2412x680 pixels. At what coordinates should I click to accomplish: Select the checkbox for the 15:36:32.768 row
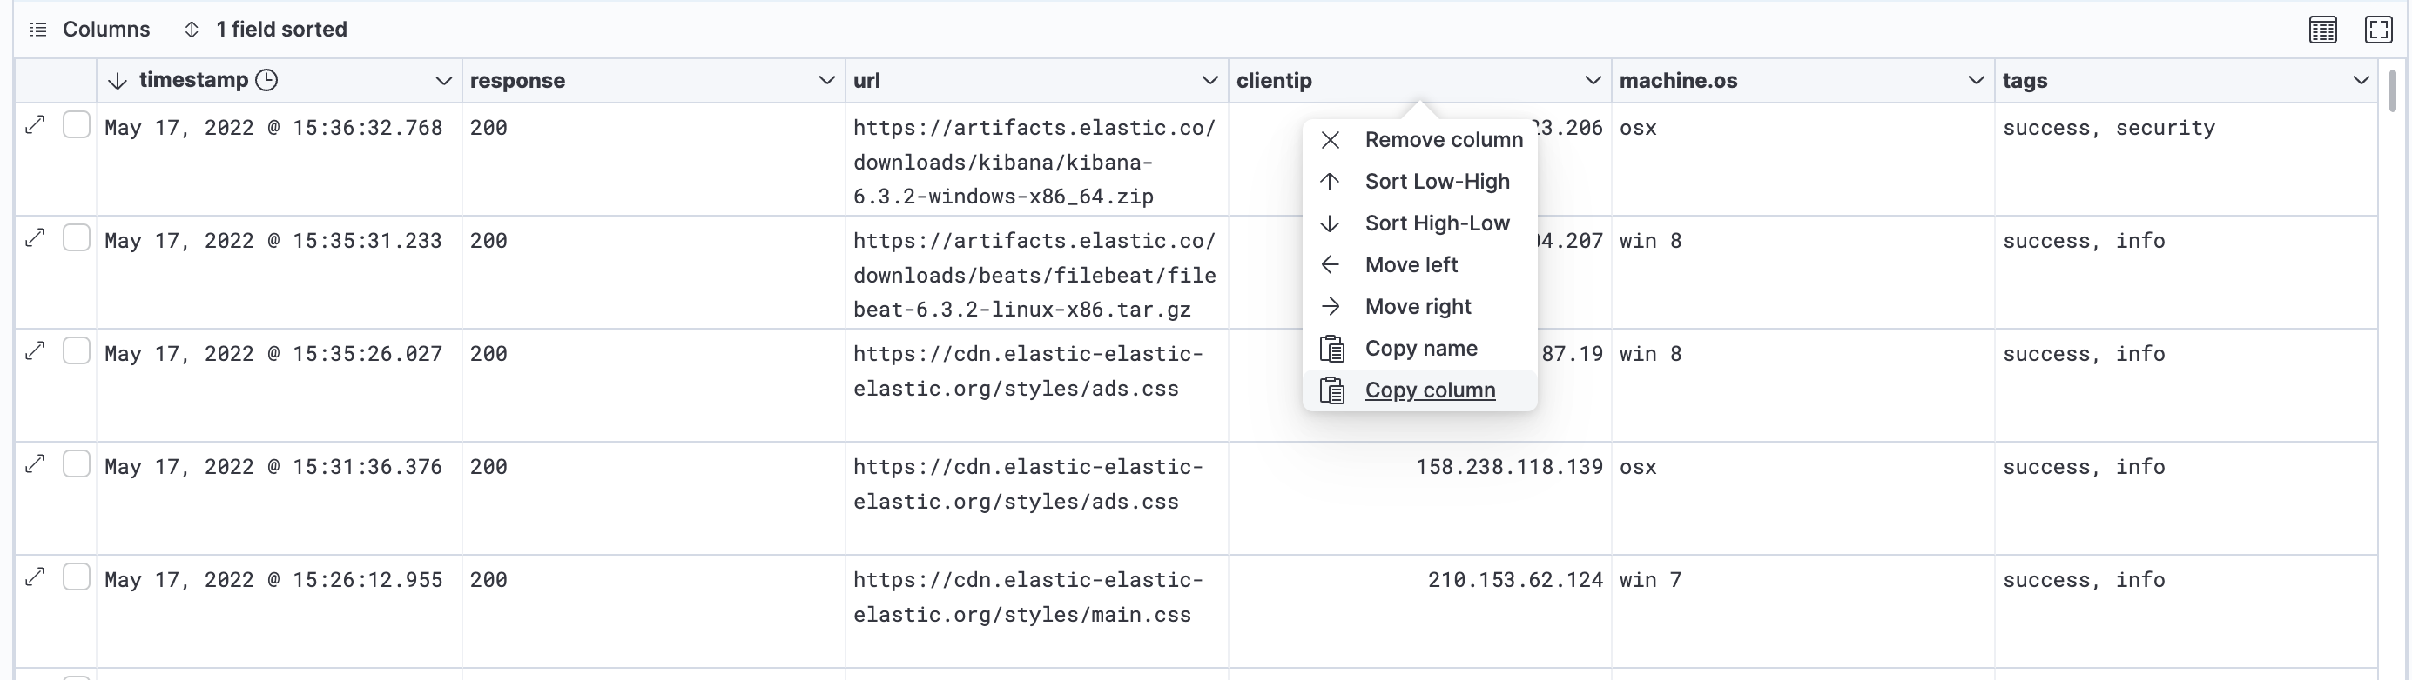point(77,124)
